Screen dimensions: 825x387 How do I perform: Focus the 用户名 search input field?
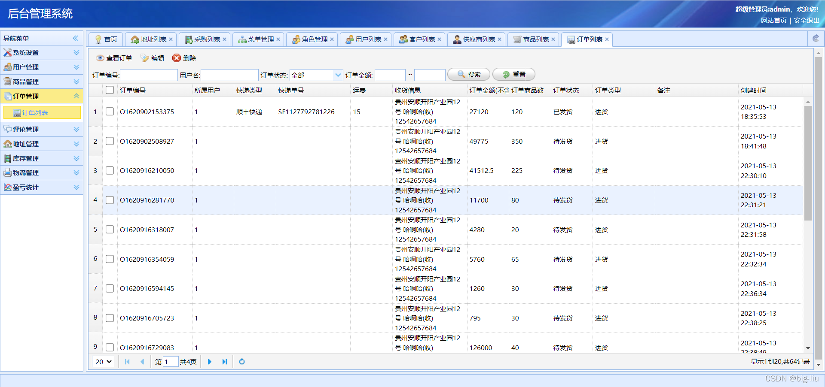[229, 75]
